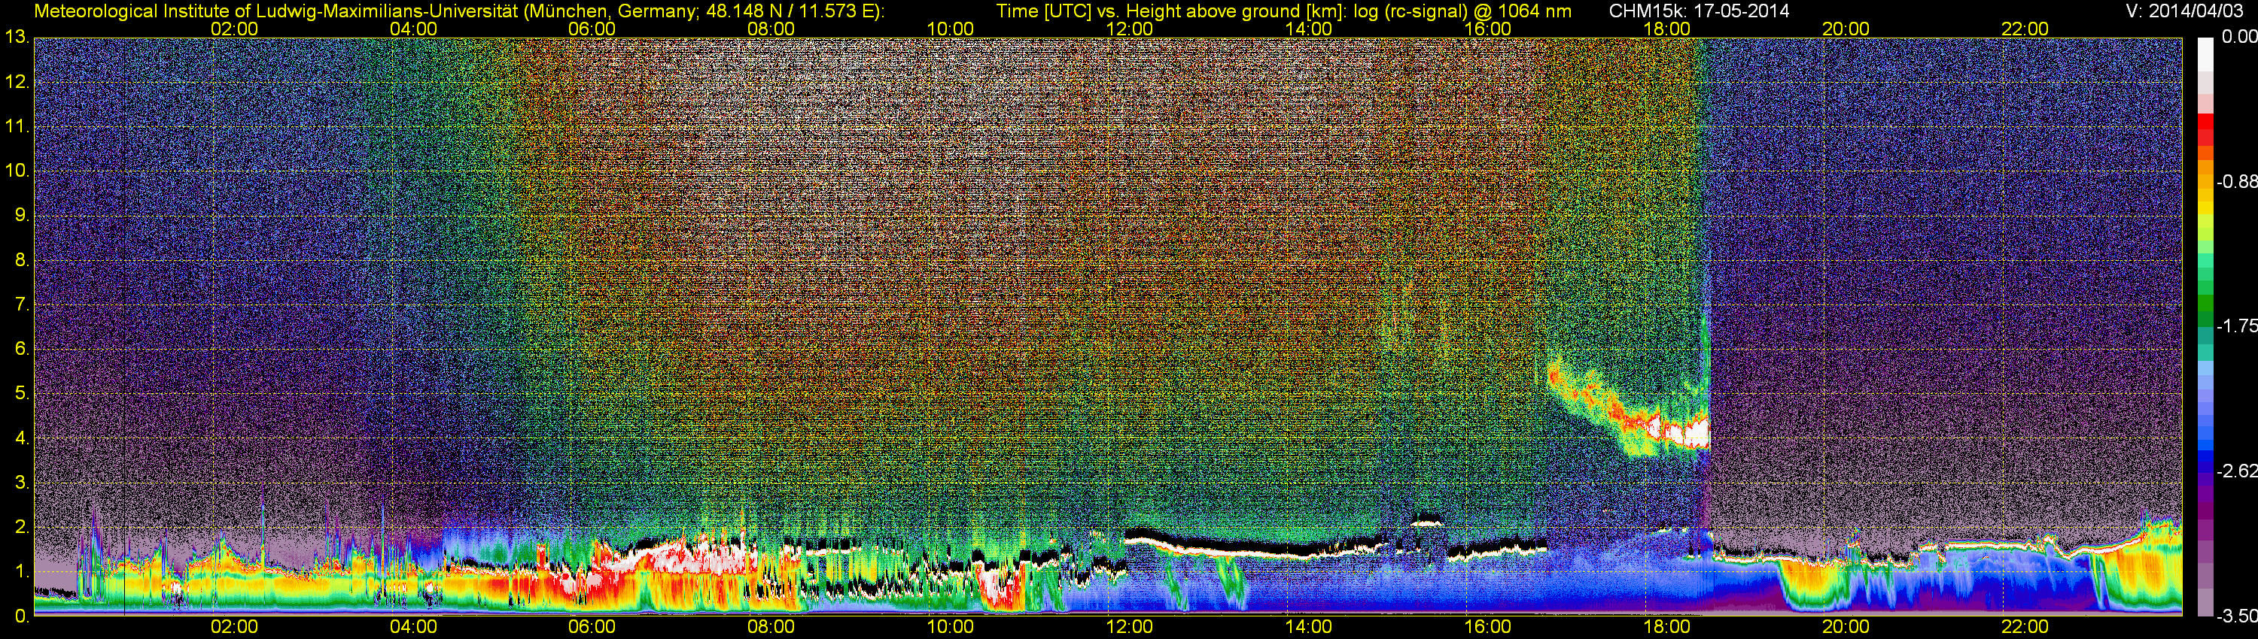This screenshot has height=639, width=2258.
Task: Click the 3 km label on the height axis
Action: (22, 483)
